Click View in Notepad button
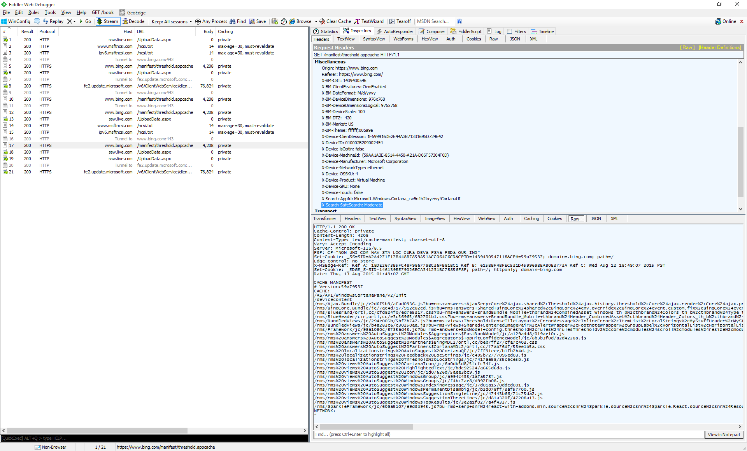747x451 pixels. pyautogui.click(x=724, y=434)
